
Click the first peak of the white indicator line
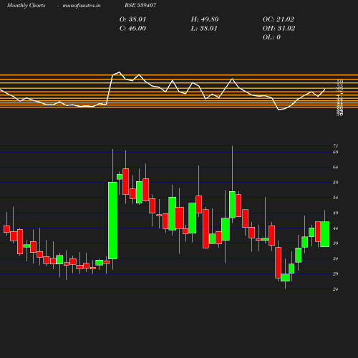(x=119, y=72)
